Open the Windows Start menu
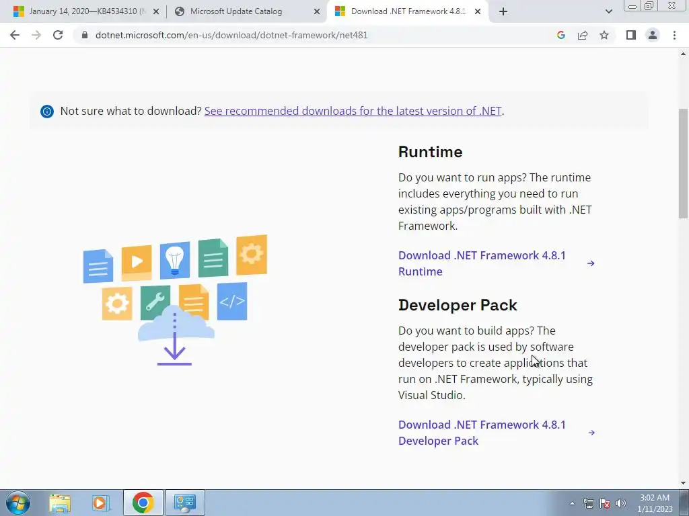Image resolution: width=689 pixels, height=516 pixels. click(17, 503)
